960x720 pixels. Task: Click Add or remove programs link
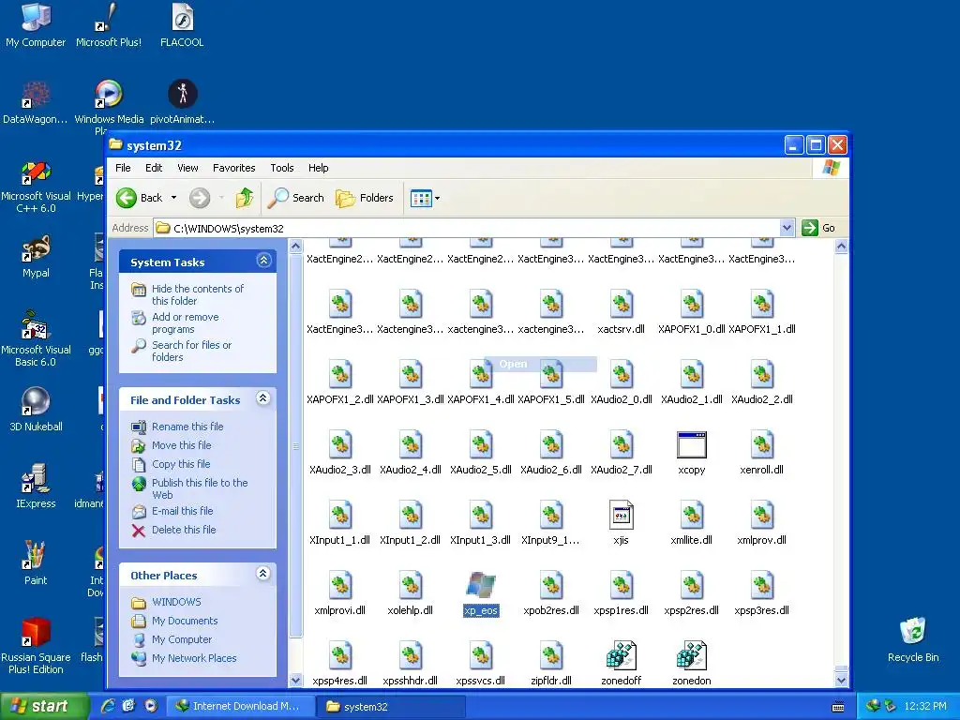pyautogui.click(x=185, y=322)
